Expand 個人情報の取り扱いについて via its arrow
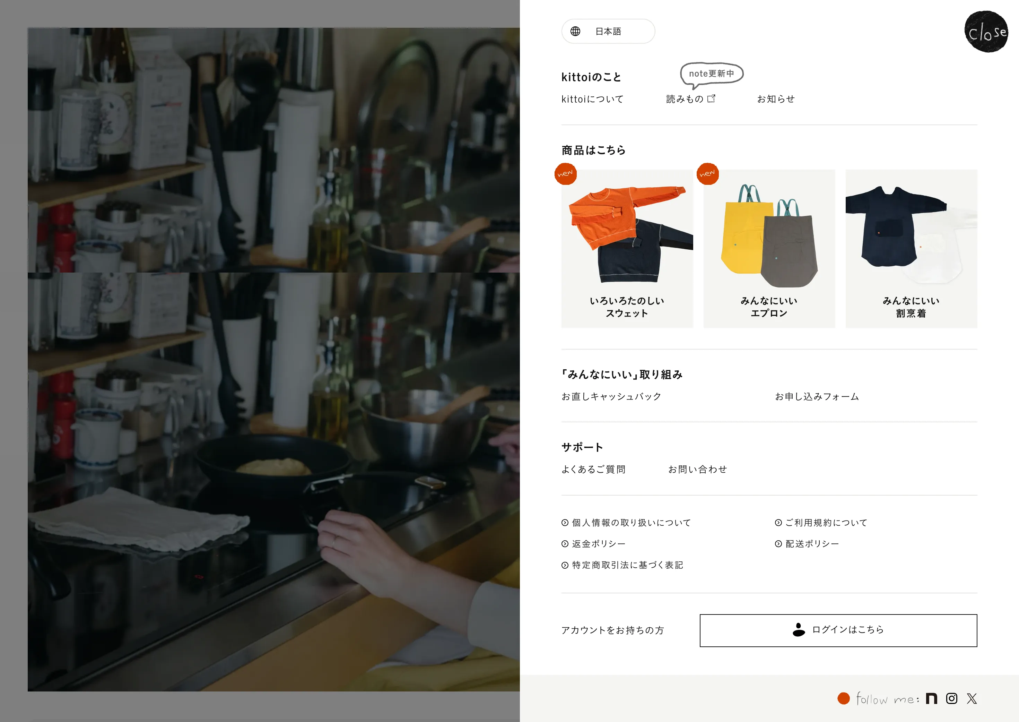This screenshot has width=1019, height=722. [x=565, y=522]
